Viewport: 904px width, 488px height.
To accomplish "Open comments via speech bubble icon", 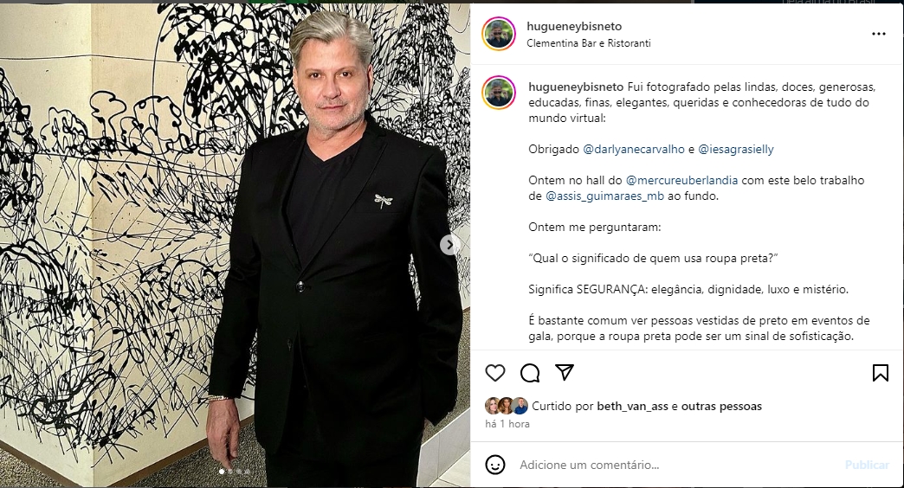I will 530,373.
